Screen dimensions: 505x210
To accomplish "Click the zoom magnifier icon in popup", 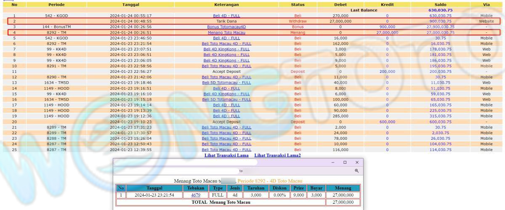I will point(356,171).
